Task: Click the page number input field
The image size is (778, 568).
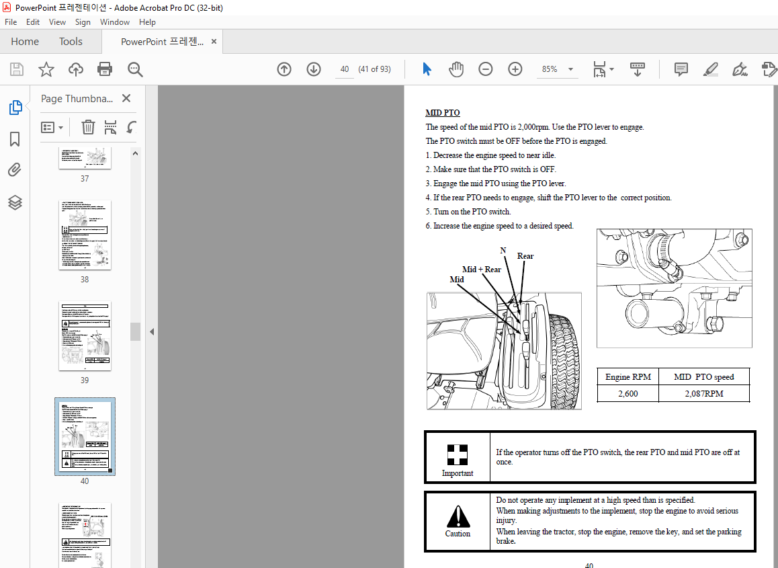Action: (345, 69)
